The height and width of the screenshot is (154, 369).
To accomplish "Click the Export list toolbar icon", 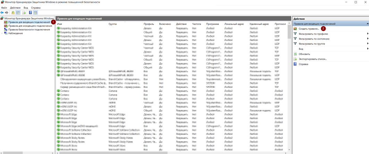I will [x=24, y=13].
